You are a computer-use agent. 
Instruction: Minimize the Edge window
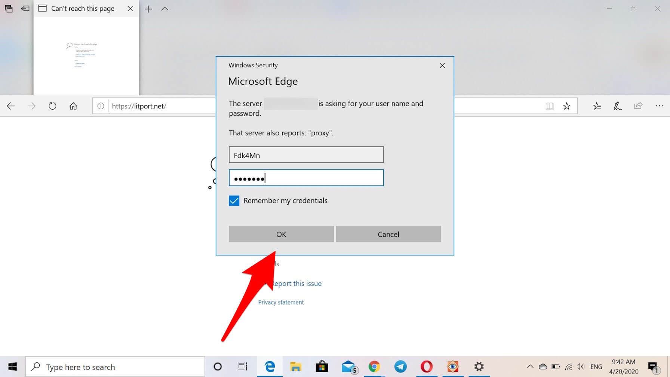pos(609,9)
